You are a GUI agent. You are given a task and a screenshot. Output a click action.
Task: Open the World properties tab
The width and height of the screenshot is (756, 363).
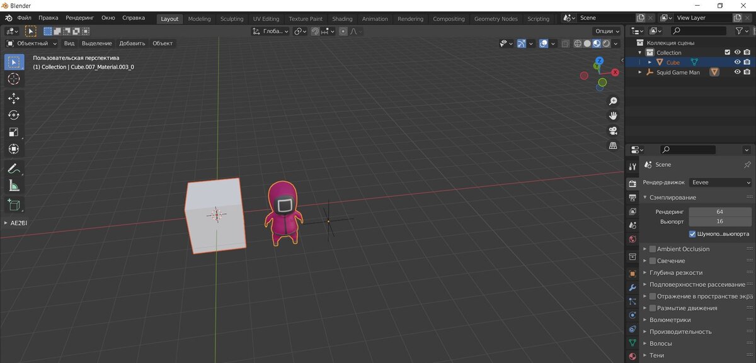pos(633,239)
